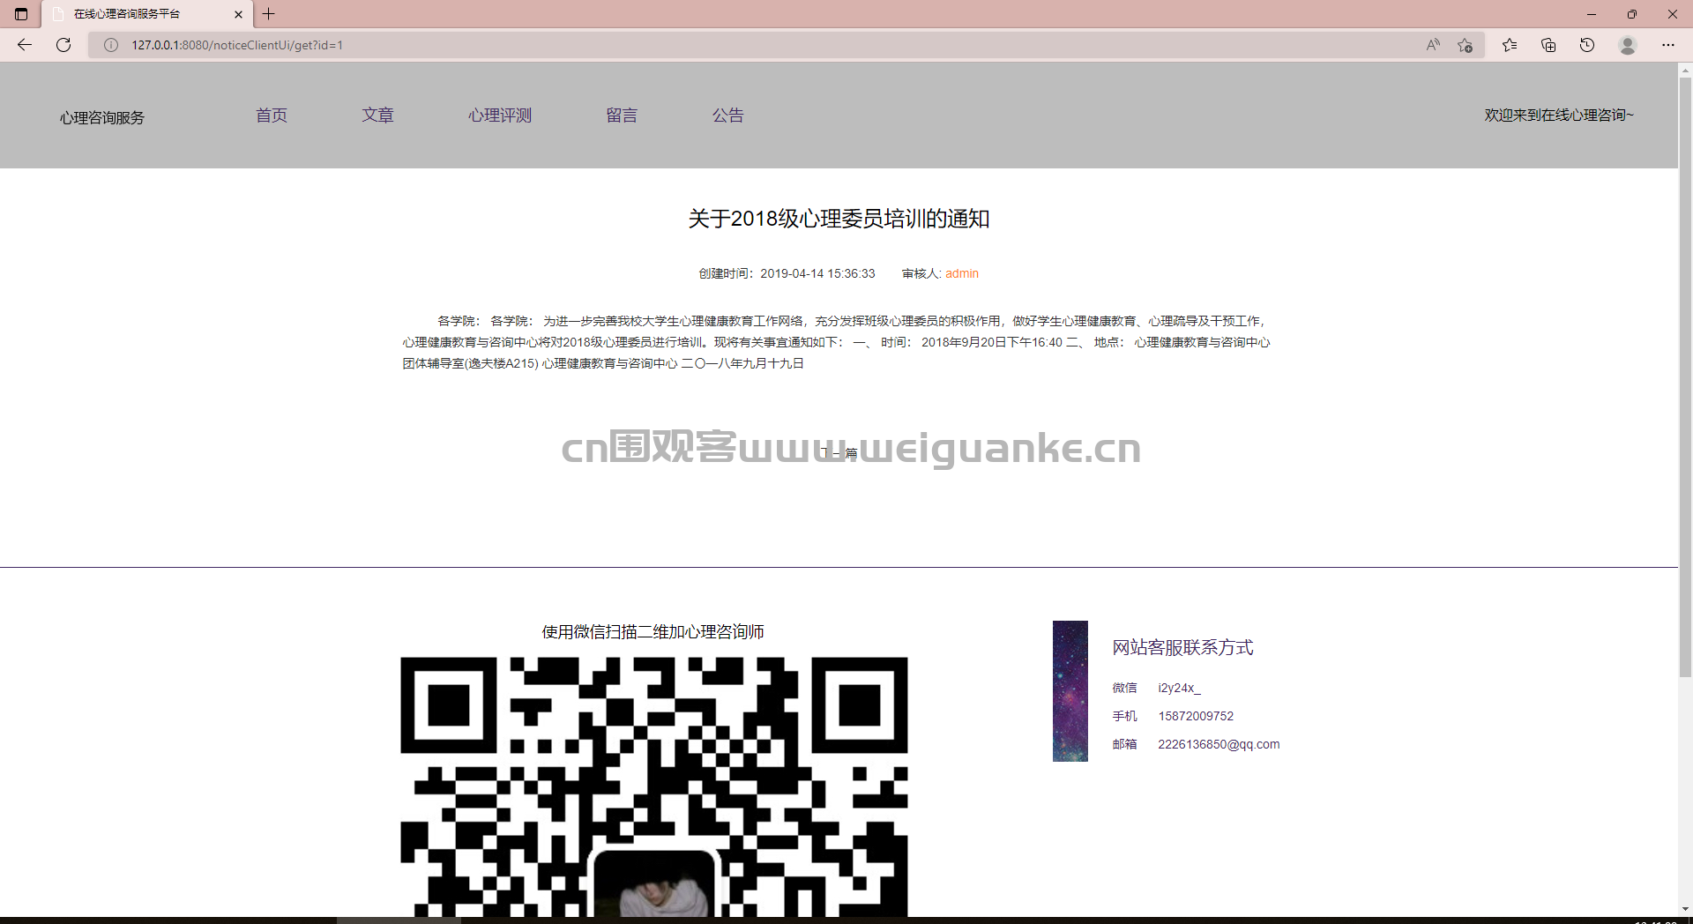Open the 文章 navigation item
The width and height of the screenshot is (1693, 924).
pyautogui.click(x=377, y=115)
